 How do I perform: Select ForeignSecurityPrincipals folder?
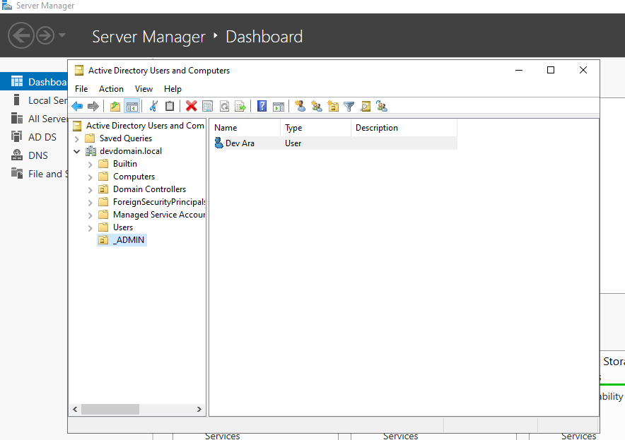[x=159, y=202]
